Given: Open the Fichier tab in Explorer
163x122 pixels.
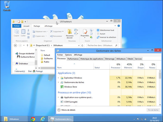Looking at the screenshot, I should pos(17,26).
